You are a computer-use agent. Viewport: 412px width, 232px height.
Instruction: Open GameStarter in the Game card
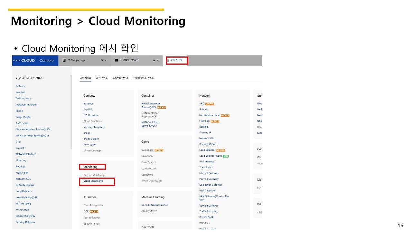point(148,162)
